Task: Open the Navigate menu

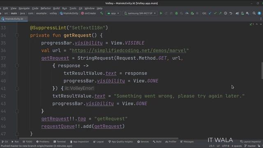Action: (24, 8)
